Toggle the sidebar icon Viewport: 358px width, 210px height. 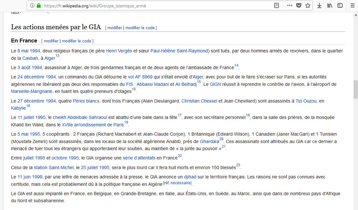[x=340, y=5]
